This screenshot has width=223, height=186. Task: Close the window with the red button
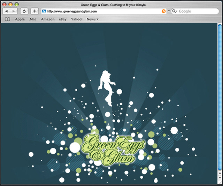(x=5, y=5)
